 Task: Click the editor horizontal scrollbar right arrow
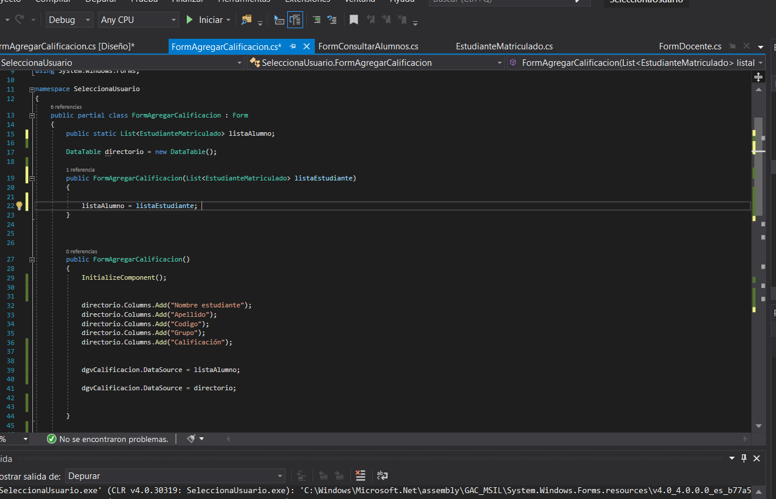747,439
